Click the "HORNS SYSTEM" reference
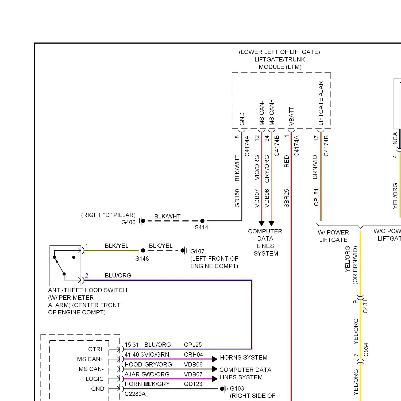401x401 pixels. click(x=244, y=357)
